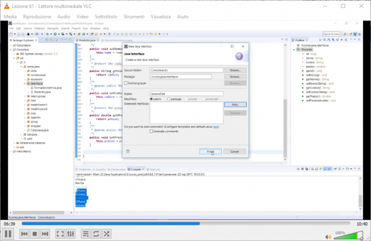Viewport: 371px width, 241px height.
Task: Open the Sottotitolo menu
Action: (x=106, y=16)
